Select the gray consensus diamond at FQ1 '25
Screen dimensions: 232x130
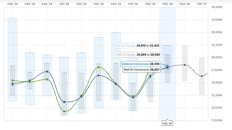(x=64, y=102)
